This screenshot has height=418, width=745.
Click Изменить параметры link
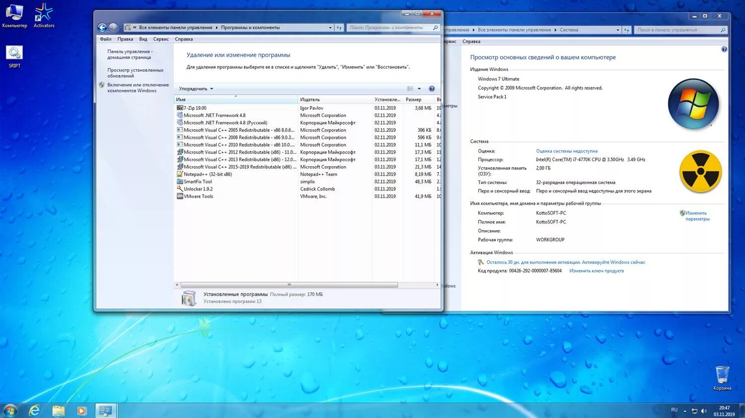tap(697, 216)
